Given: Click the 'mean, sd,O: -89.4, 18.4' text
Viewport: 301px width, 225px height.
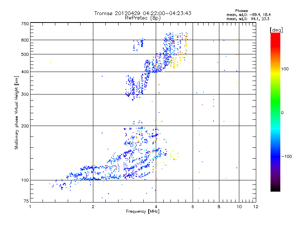Looking at the screenshot, I should click(248, 15).
